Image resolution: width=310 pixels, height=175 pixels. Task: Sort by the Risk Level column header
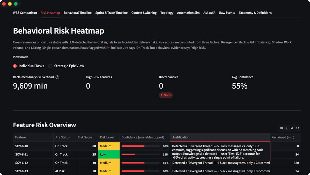[109, 137]
